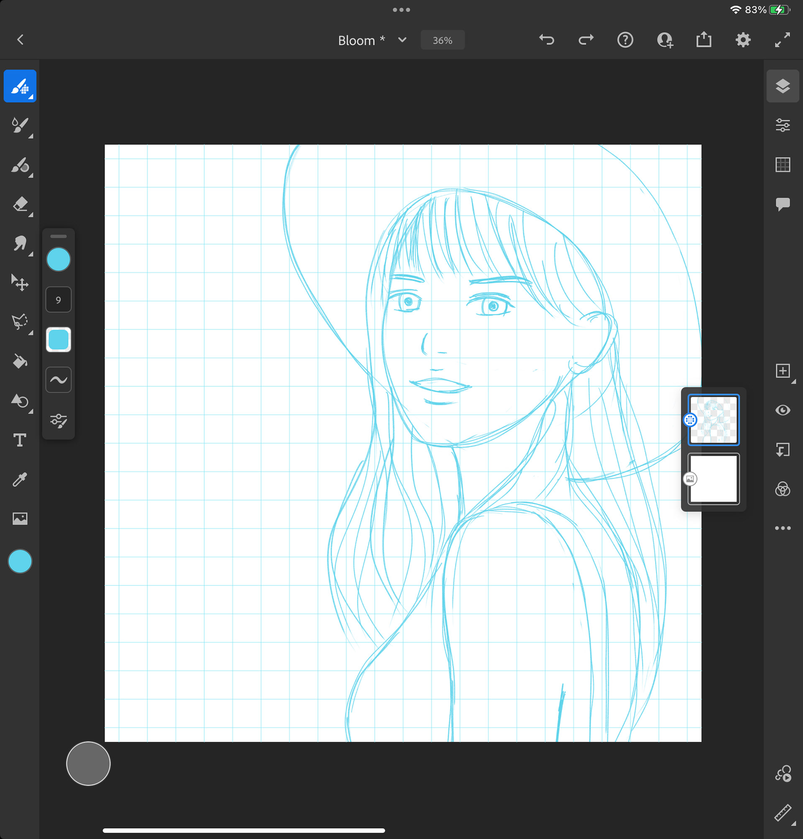Viewport: 803px width, 839px height.
Task: Open the Layer Properties panel
Action: pyautogui.click(x=783, y=126)
